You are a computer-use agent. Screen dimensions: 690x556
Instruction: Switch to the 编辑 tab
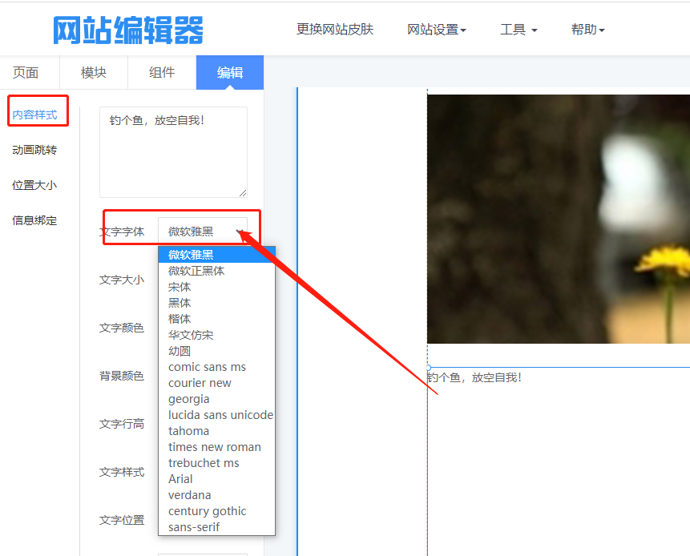pyautogui.click(x=230, y=72)
